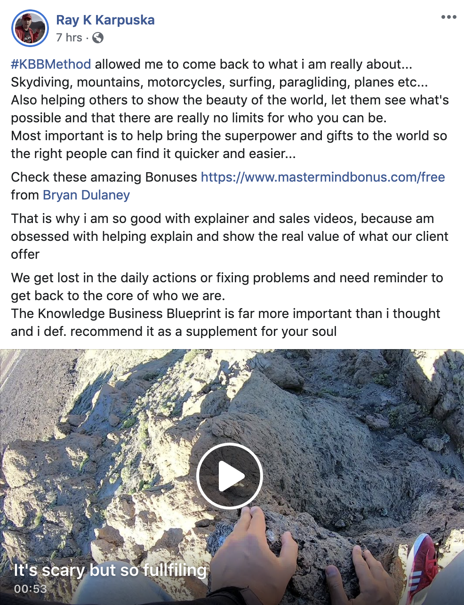Click Ray K Karpuska's profile picture
Viewport: 464px width, 605px height.
click(30, 28)
